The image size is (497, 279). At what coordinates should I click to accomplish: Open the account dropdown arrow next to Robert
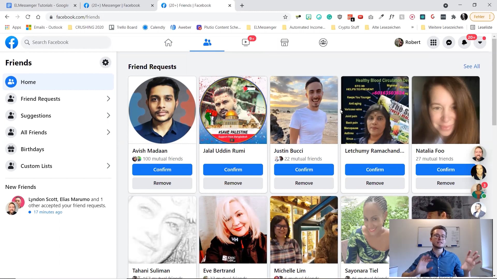coord(480,42)
